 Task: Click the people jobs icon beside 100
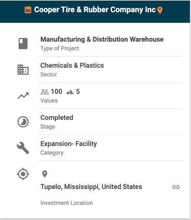point(44,92)
